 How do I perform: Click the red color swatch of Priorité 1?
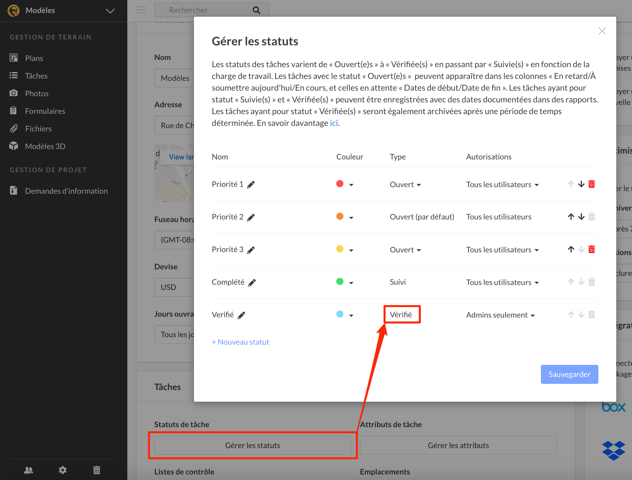[340, 184]
